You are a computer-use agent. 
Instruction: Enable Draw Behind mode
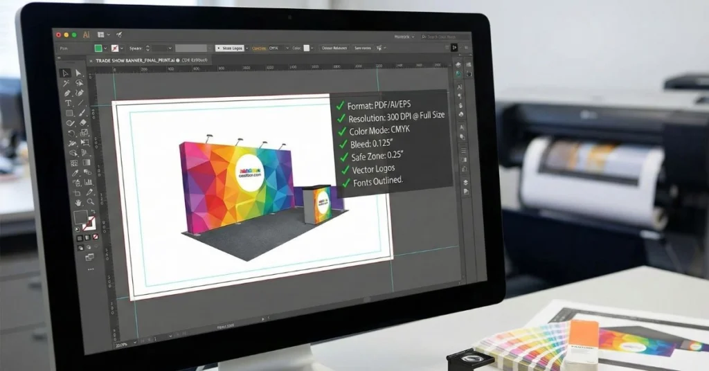(88, 247)
